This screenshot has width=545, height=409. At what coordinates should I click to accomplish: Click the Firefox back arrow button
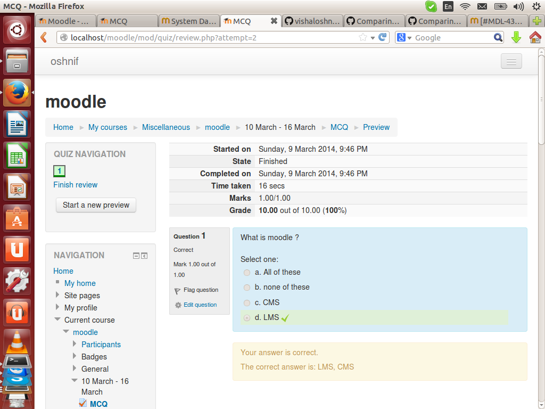tap(44, 37)
